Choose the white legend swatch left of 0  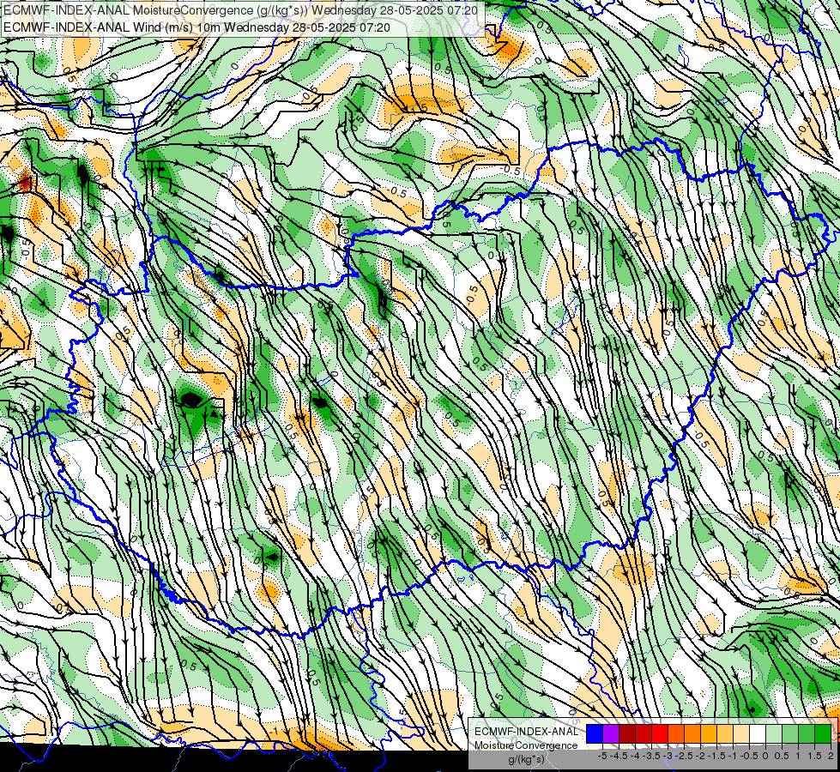click(x=758, y=733)
